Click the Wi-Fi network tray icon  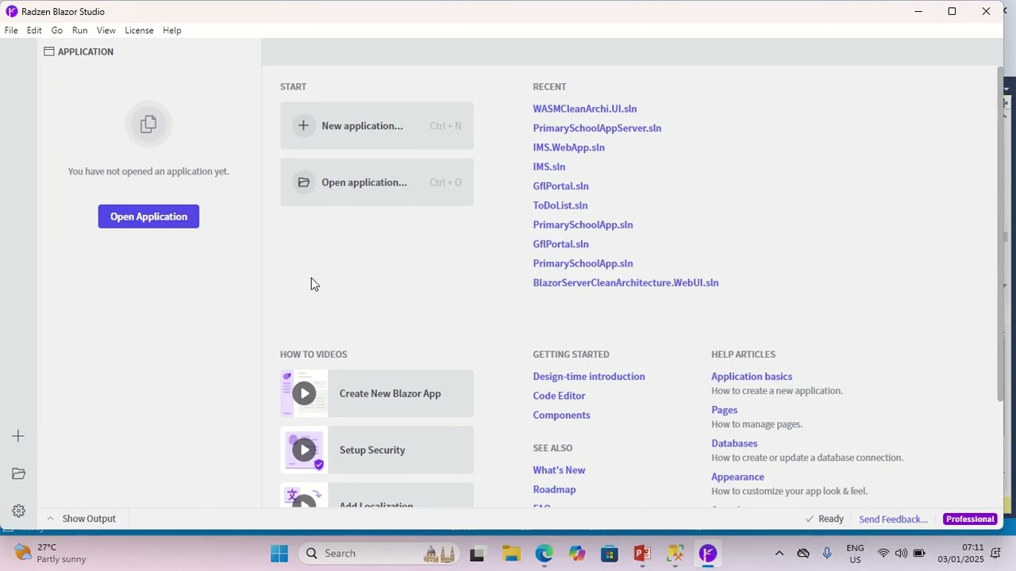(883, 554)
